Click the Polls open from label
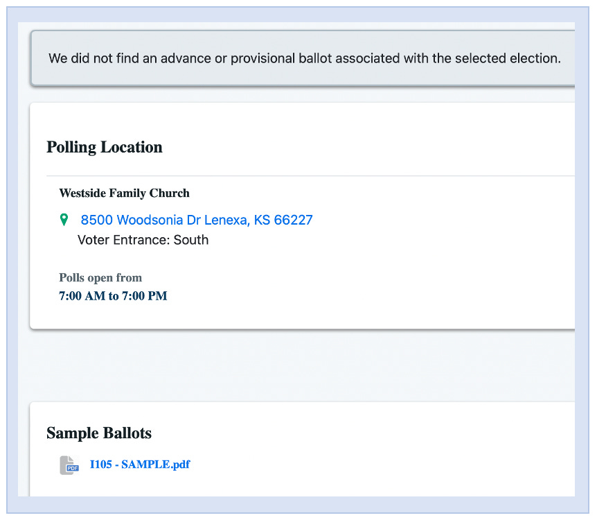Screen dimensions: 597x520 (100, 277)
